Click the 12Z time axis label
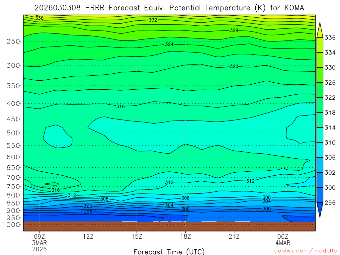This screenshot has height=255, width=340. (88, 236)
